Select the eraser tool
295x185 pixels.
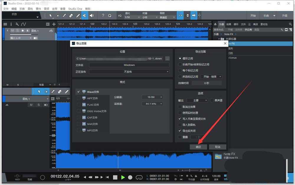click(x=71, y=16)
